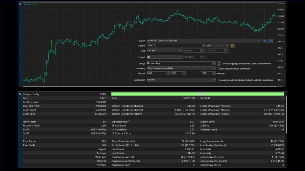305x171 pixels.
Task: Select the Balance Drawdown Absolute value 236.28
Action: click(x=191, y=106)
